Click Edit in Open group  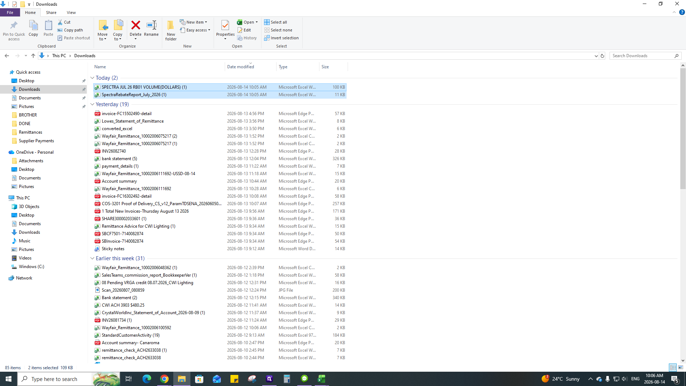(244, 30)
